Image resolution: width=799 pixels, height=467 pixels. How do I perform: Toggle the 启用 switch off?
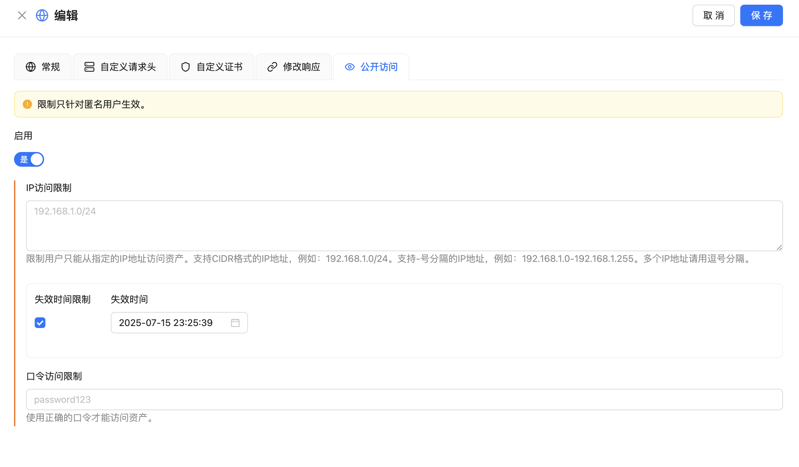pos(29,159)
